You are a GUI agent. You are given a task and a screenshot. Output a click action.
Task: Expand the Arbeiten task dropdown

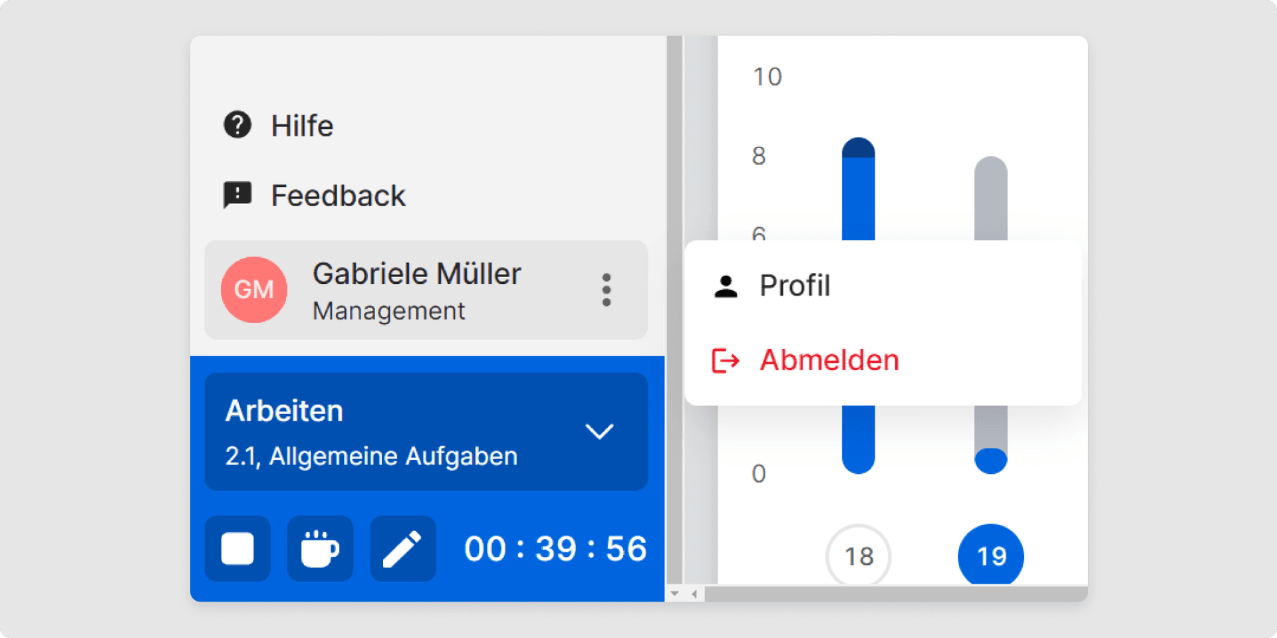pos(600,432)
